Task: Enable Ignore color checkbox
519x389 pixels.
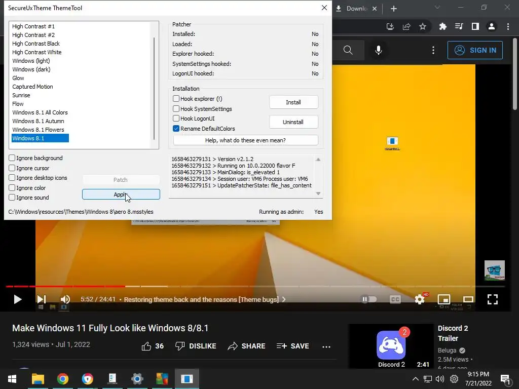Action: (12, 187)
